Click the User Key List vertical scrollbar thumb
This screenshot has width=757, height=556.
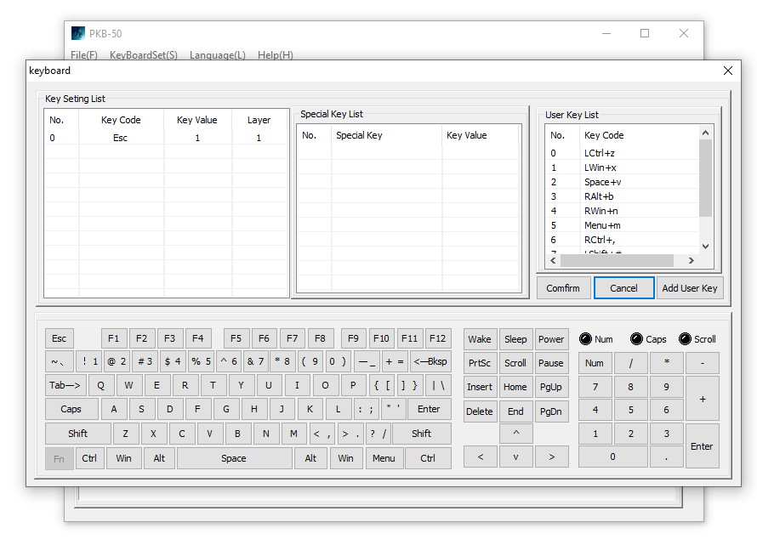click(705, 179)
